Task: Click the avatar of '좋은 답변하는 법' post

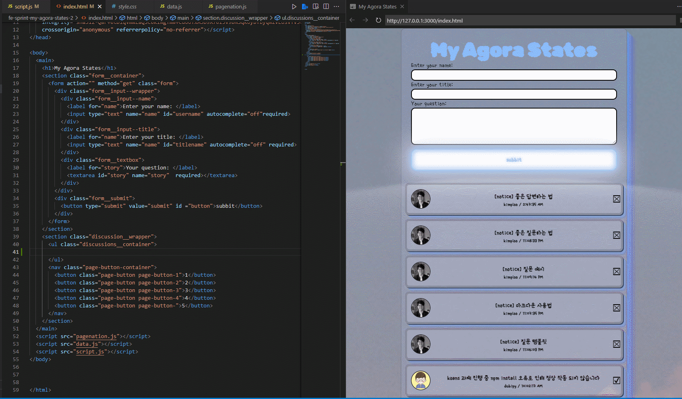Action: click(x=421, y=199)
